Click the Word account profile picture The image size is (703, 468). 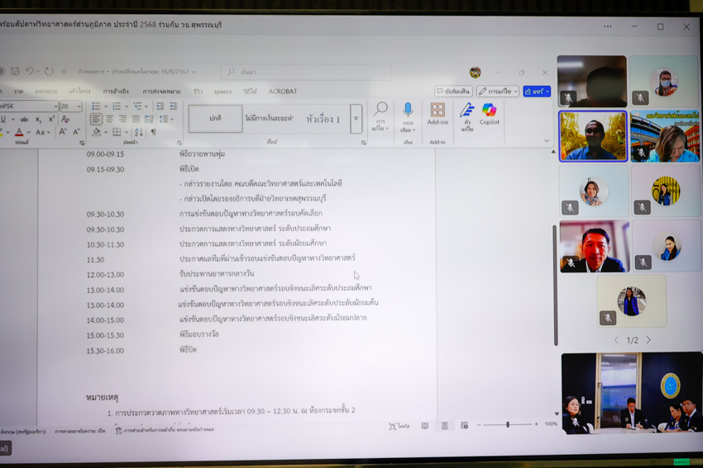coord(476,72)
